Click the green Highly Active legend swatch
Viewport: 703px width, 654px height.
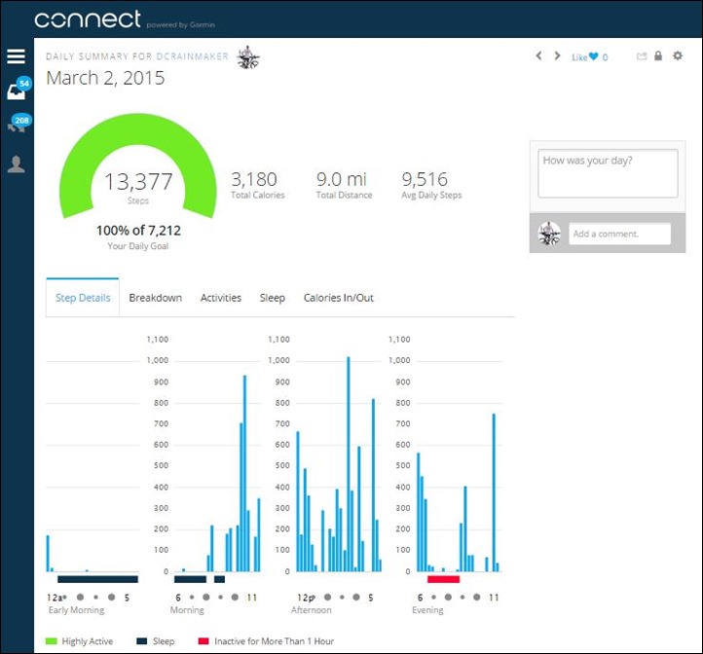51,641
